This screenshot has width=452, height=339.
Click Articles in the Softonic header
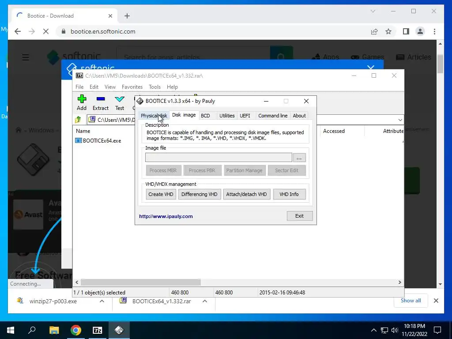(413, 57)
